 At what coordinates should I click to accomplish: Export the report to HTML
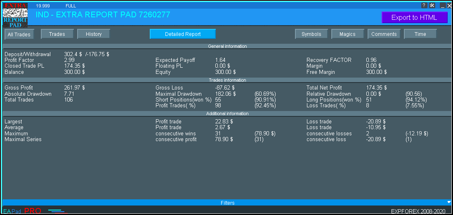click(414, 17)
